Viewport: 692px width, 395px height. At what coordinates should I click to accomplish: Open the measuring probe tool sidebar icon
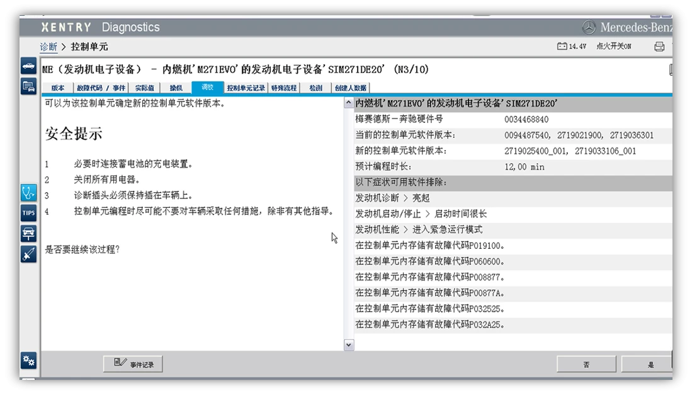[29, 255]
